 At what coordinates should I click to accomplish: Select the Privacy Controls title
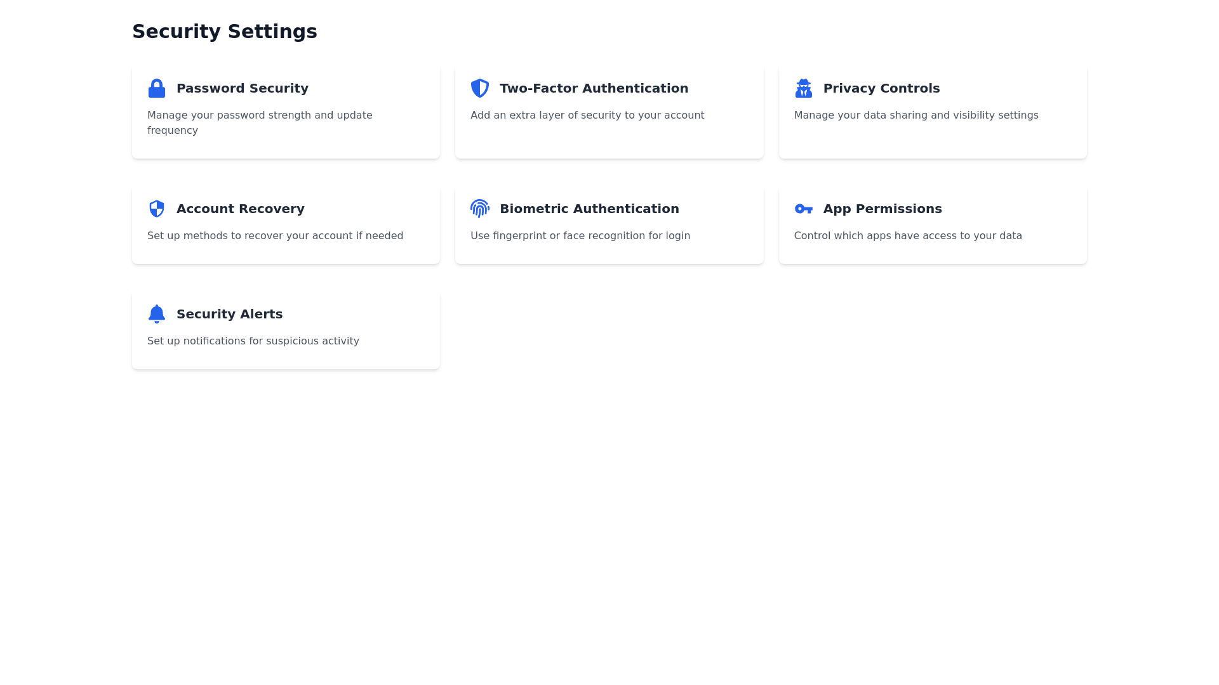881,88
